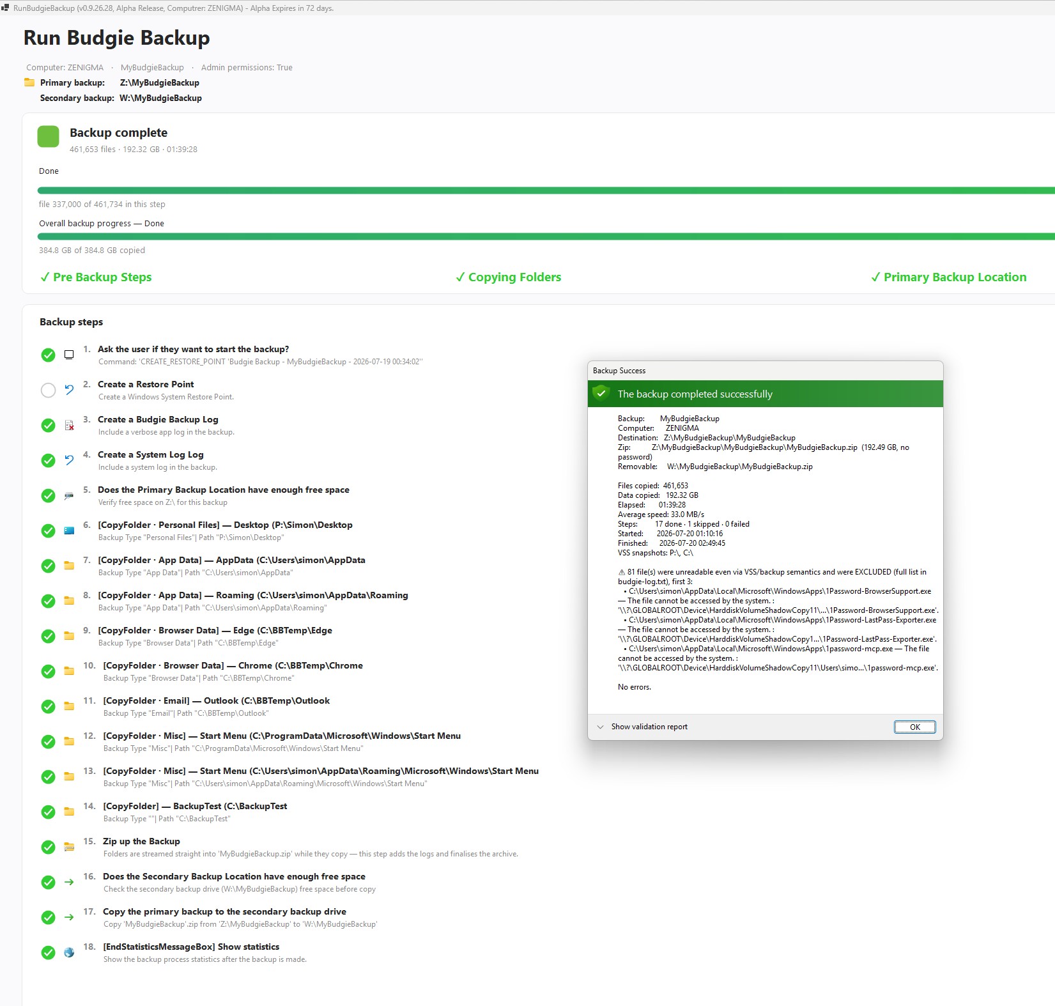Click the overall backup progress bar
The image size is (1055, 1006).
point(546,236)
